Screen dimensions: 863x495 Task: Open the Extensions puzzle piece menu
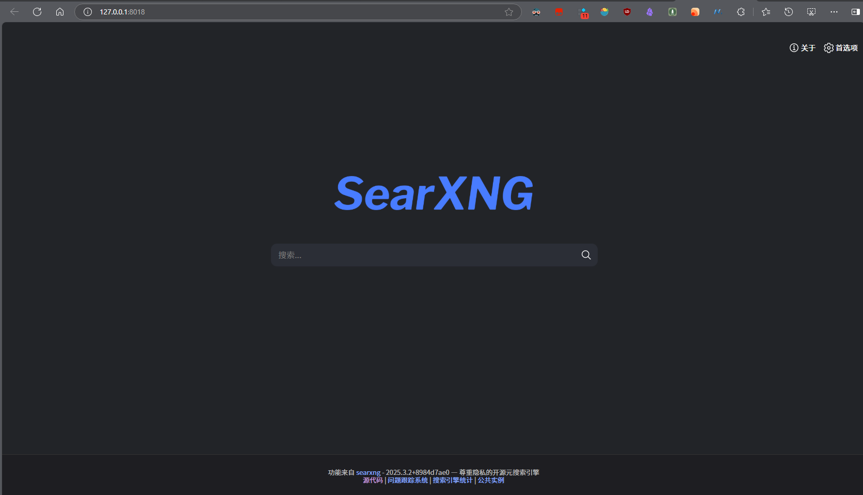pyautogui.click(x=741, y=12)
